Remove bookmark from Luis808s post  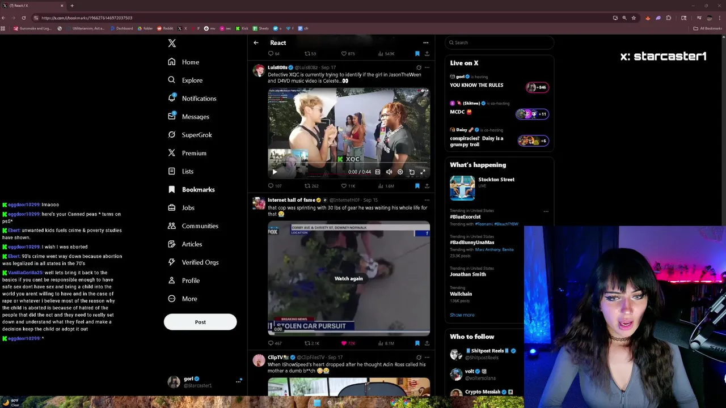tap(417, 186)
